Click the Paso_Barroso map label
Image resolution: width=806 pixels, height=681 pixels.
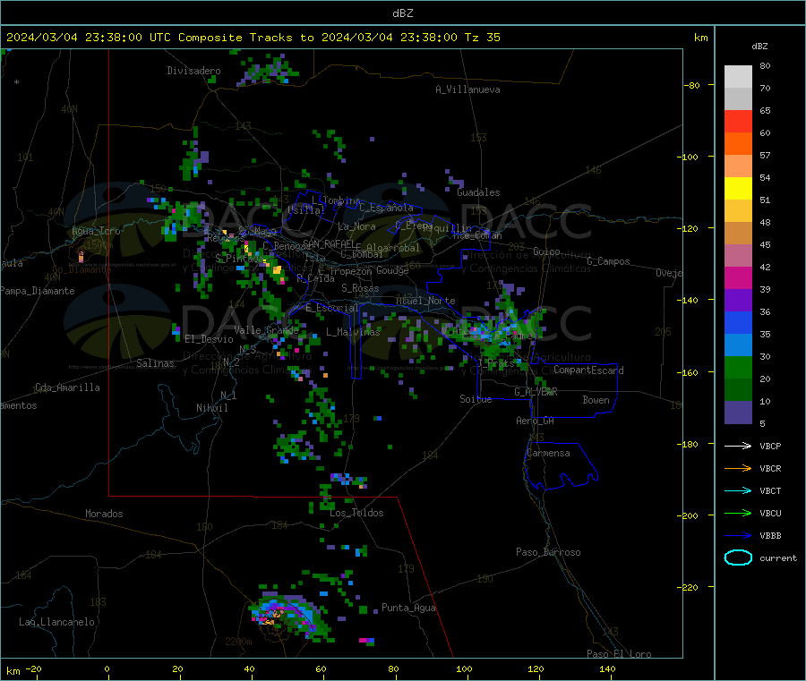(548, 552)
